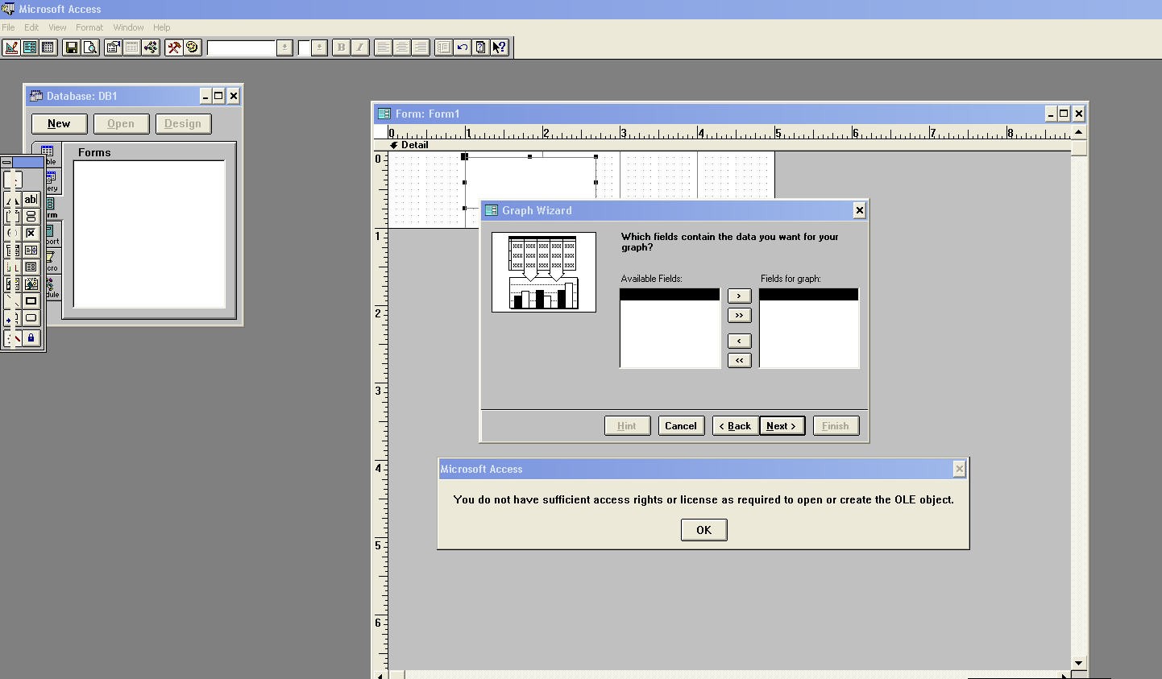Click the Save icon on the toolbar

72,47
